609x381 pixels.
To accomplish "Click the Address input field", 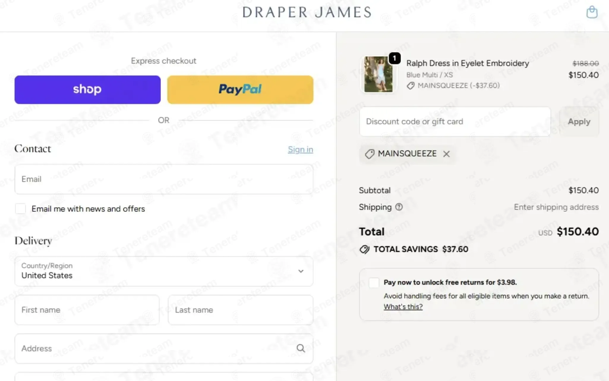I will (164, 348).
